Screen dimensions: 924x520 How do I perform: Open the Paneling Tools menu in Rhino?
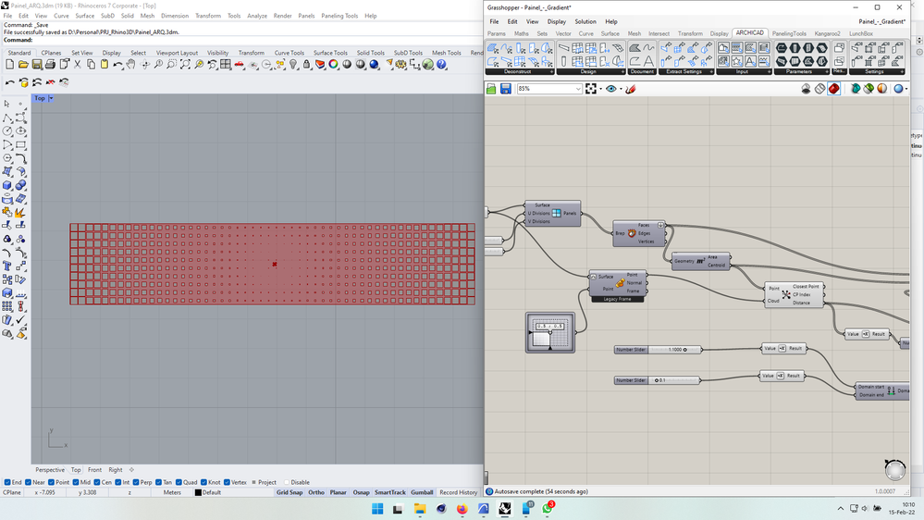(x=339, y=16)
